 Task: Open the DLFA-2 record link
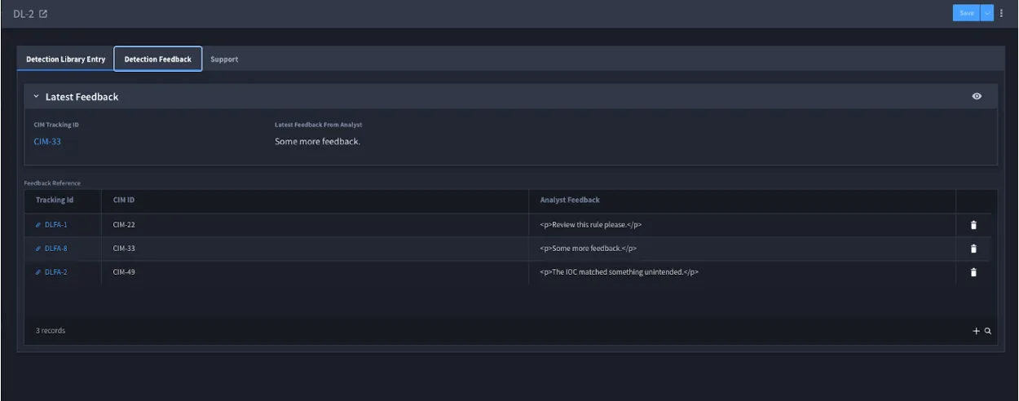(x=56, y=271)
